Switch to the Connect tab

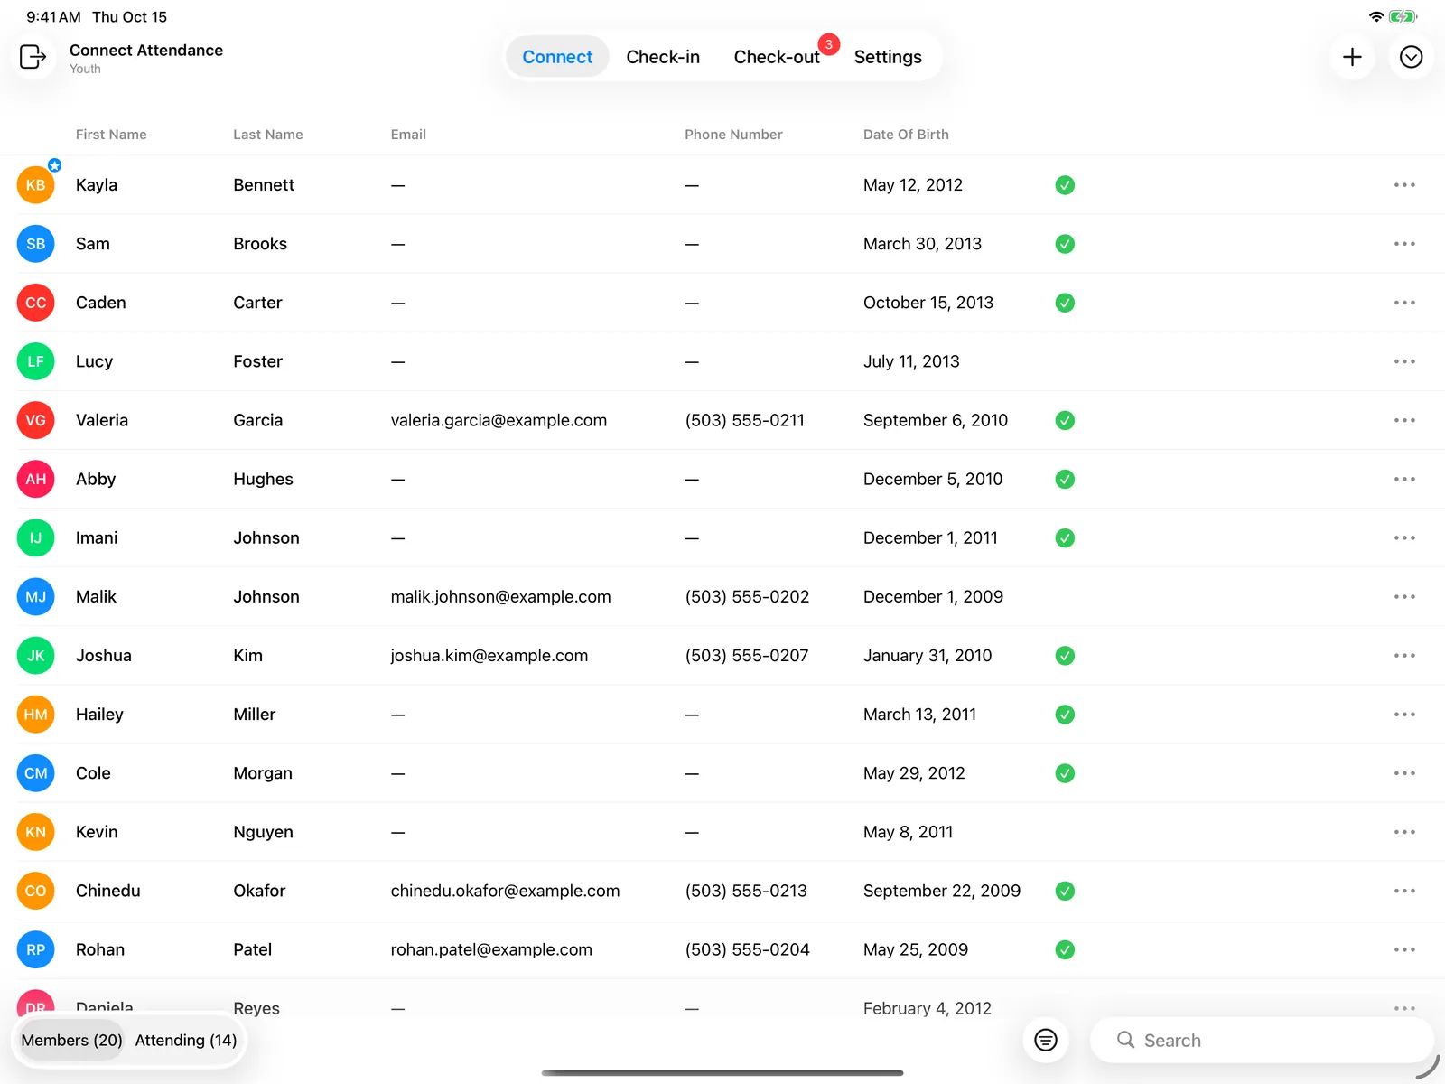pos(557,57)
